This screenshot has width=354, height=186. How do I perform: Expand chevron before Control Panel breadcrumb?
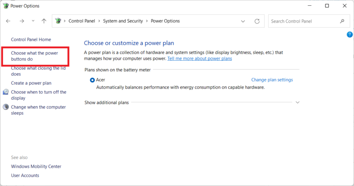pos(65,21)
